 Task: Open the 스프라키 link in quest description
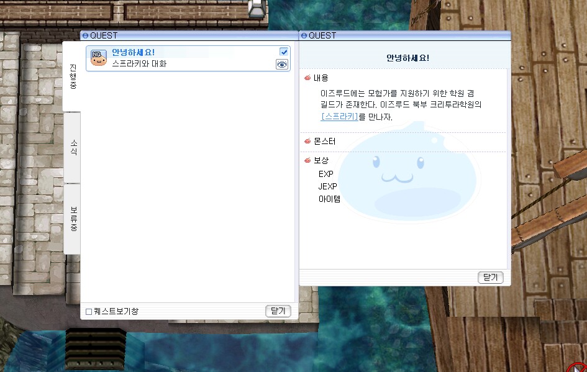[339, 116]
